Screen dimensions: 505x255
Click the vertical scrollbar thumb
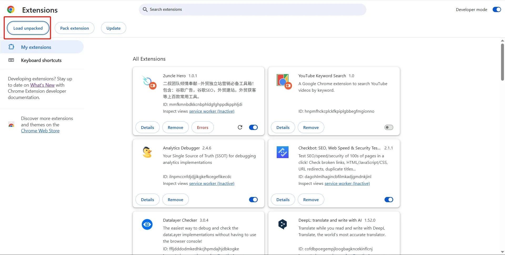point(502,62)
